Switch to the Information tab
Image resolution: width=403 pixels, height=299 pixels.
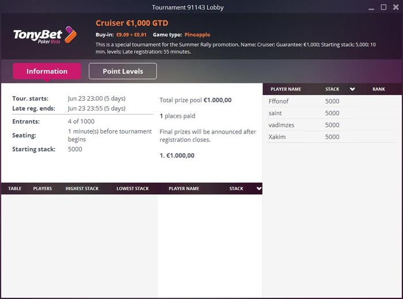pos(47,71)
